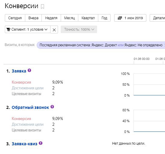Click the Нет данных по цели message
The image size is (165, 154).
click(129, 143)
